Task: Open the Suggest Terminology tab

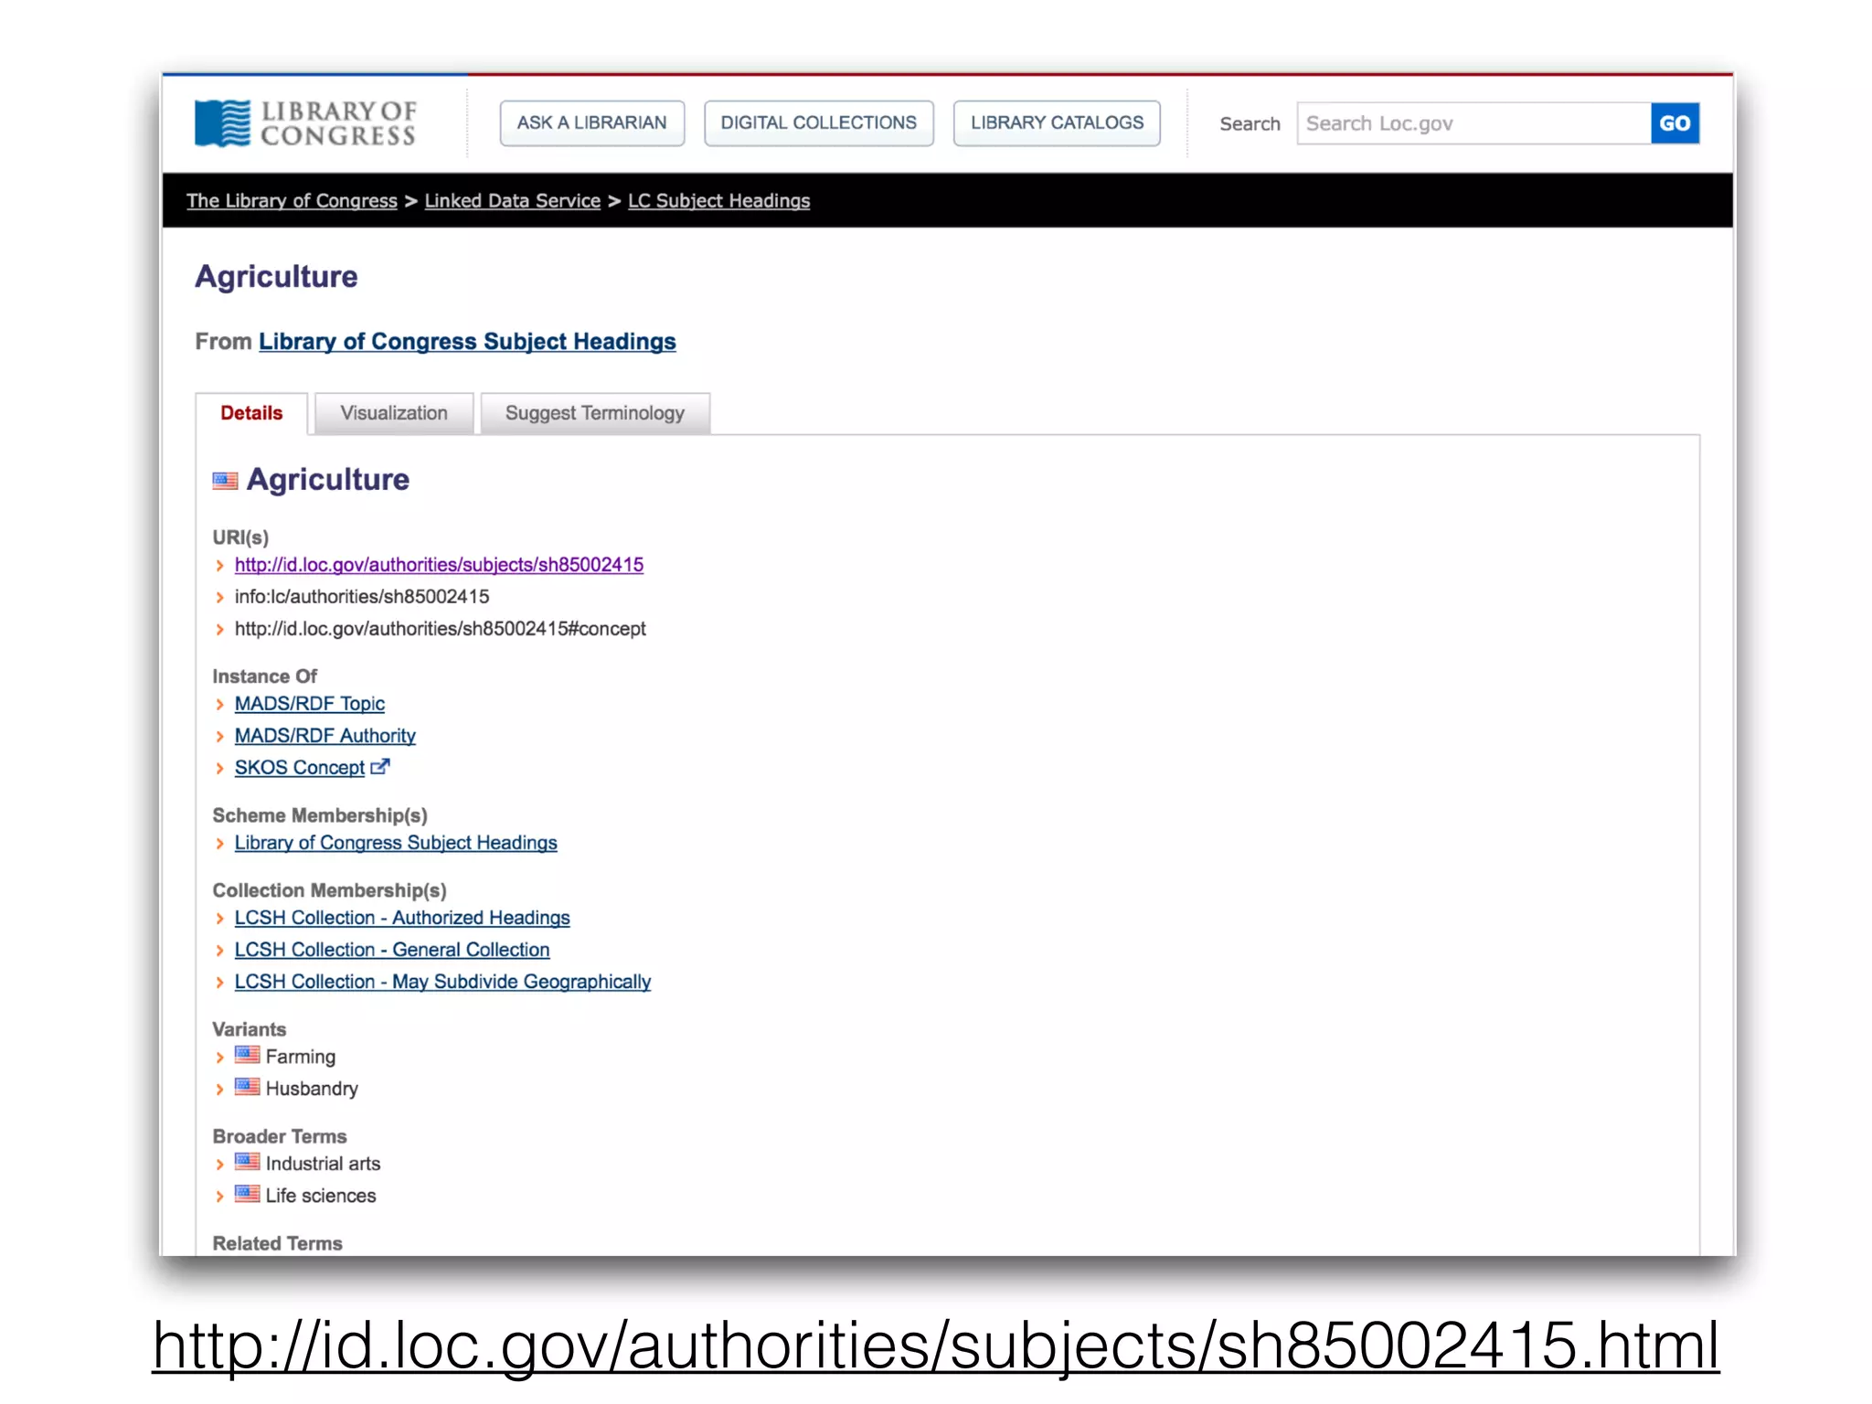Action: coord(595,413)
